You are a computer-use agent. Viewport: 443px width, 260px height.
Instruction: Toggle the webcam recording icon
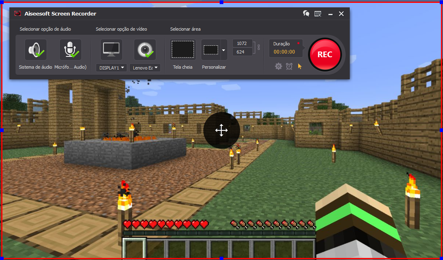coord(145,50)
